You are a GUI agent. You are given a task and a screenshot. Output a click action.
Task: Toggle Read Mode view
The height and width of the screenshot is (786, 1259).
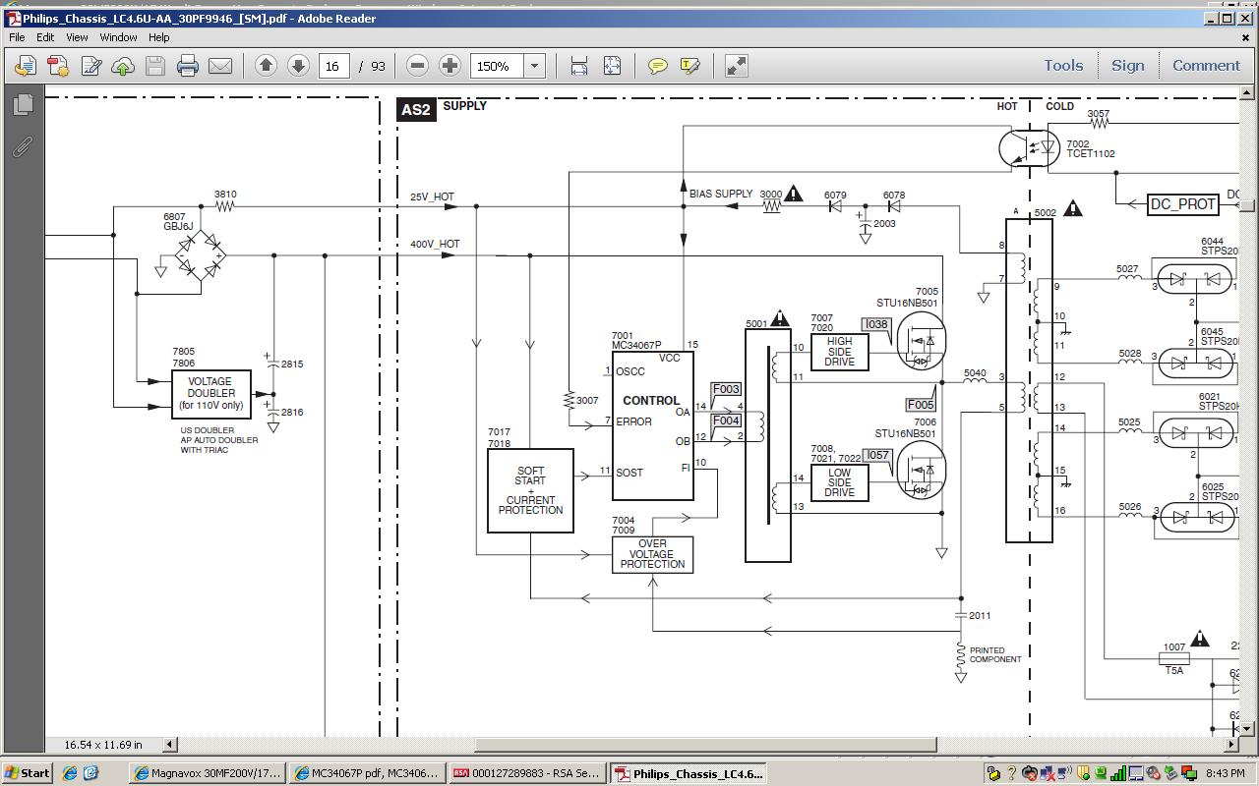(736, 66)
